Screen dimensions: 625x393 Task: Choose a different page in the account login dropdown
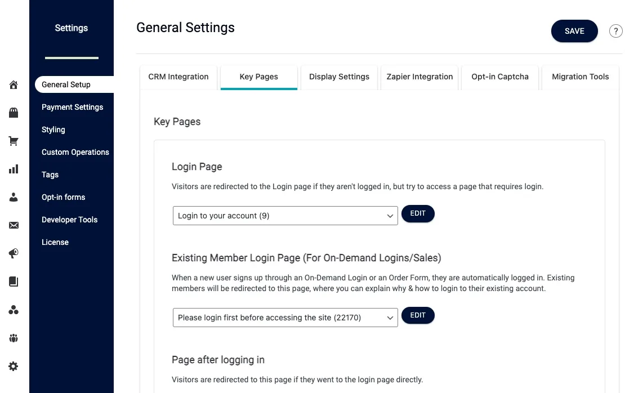(x=285, y=215)
